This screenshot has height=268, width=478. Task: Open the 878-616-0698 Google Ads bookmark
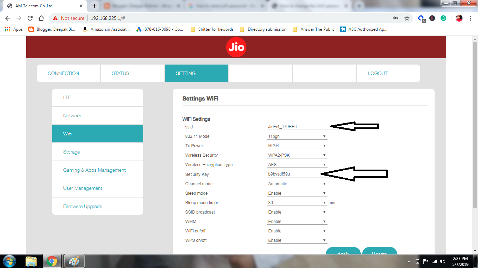pyautogui.click(x=160, y=29)
